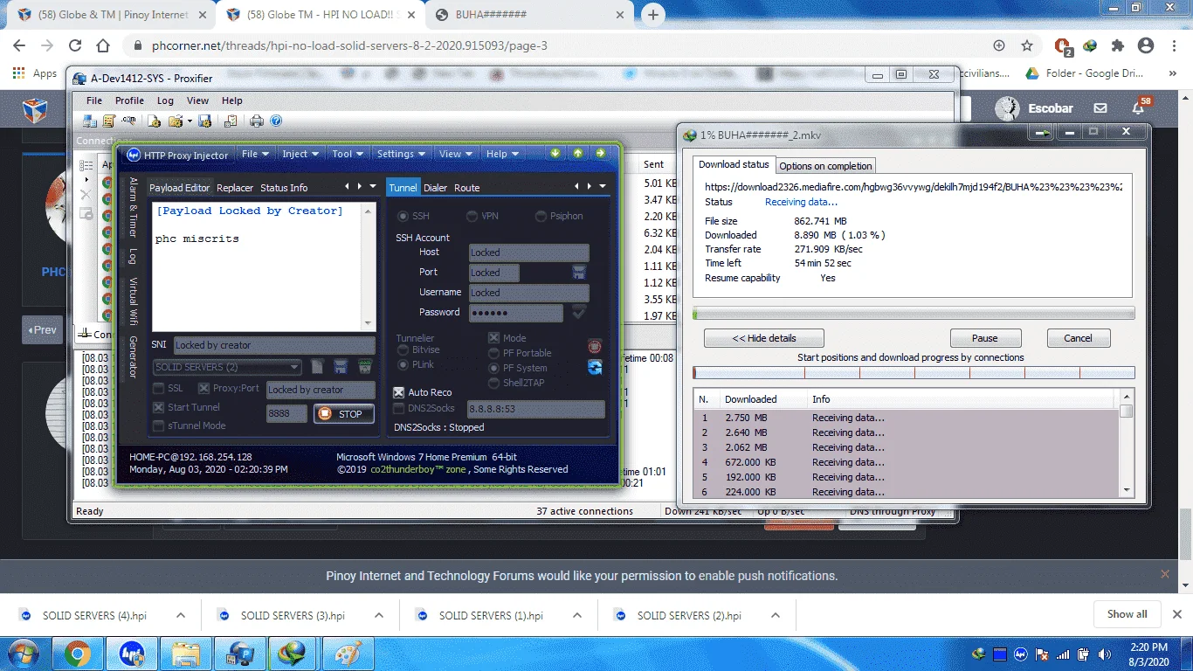Open Tool dropdown menu in HTTP Proxy Injector
Image resolution: width=1193 pixels, height=671 pixels.
click(347, 154)
